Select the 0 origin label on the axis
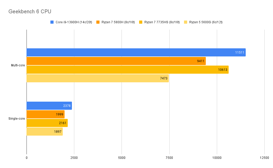Screen dimensions: 273x168 pos(27,158)
